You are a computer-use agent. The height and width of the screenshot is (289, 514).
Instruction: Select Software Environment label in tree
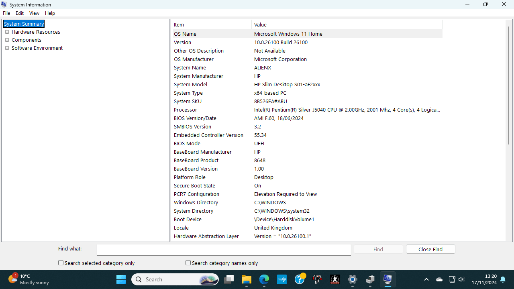(37, 48)
